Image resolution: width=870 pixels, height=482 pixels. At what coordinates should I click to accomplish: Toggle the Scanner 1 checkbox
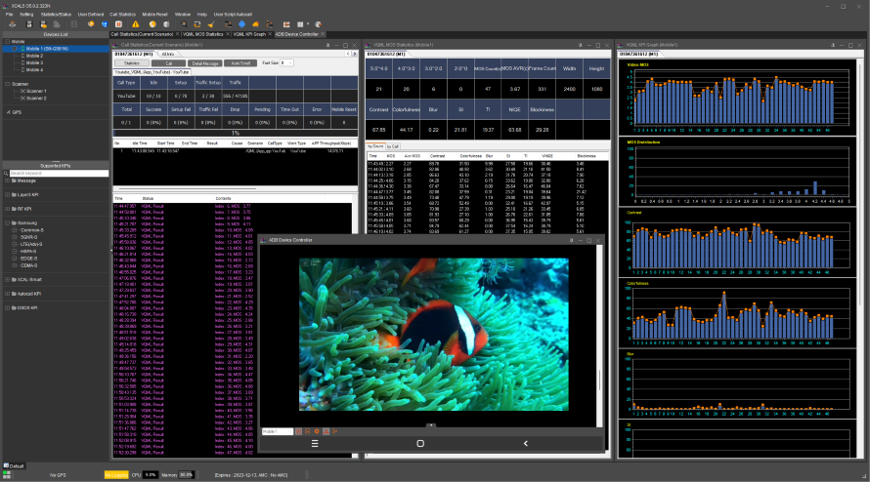22,92
